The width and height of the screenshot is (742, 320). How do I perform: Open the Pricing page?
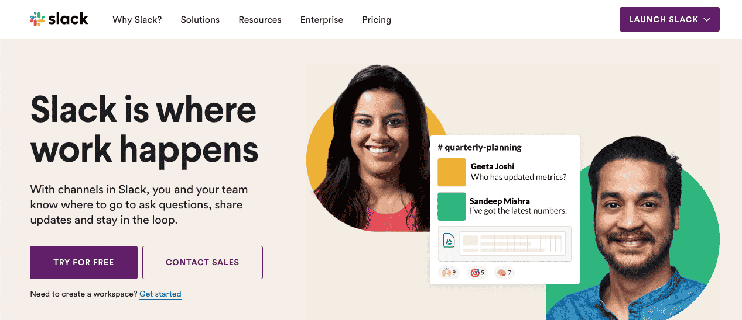[377, 19]
